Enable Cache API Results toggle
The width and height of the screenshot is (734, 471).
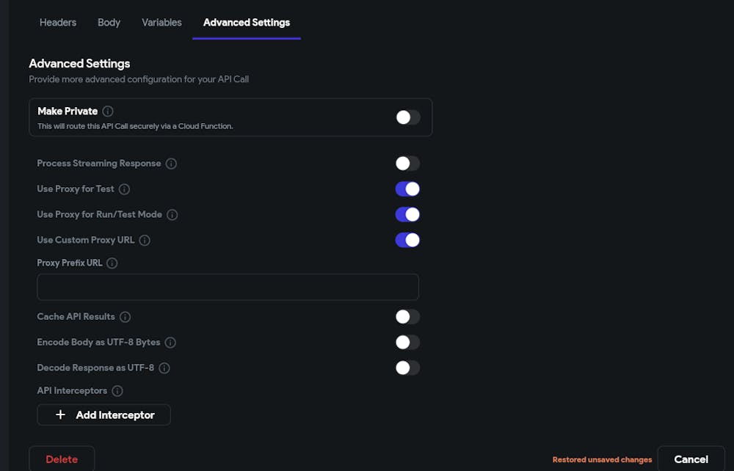[x=407, y=317]
